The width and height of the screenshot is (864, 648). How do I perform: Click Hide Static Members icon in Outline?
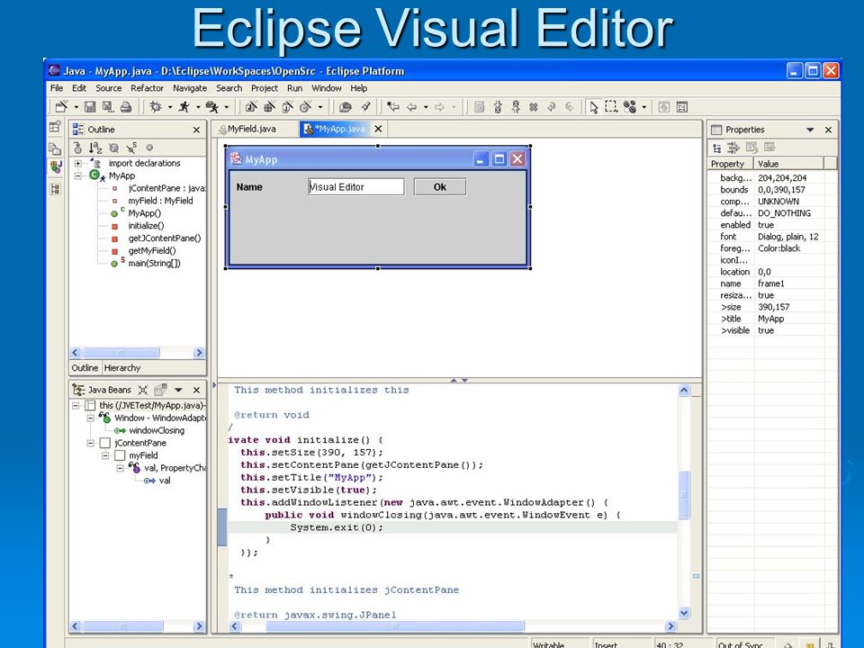pos(131,148)
